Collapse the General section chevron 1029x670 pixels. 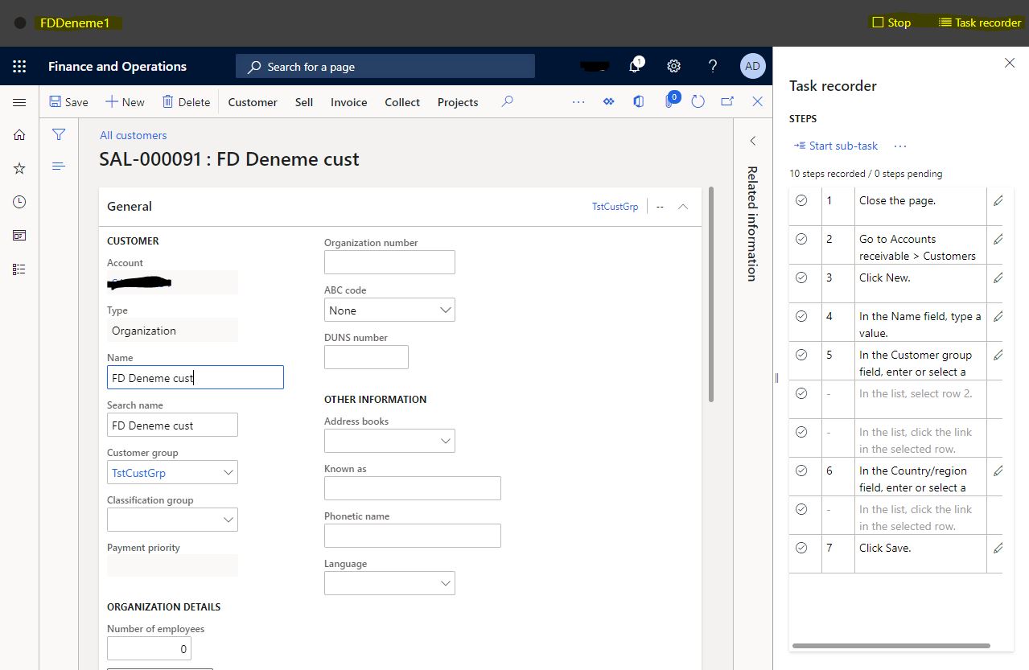683,207
